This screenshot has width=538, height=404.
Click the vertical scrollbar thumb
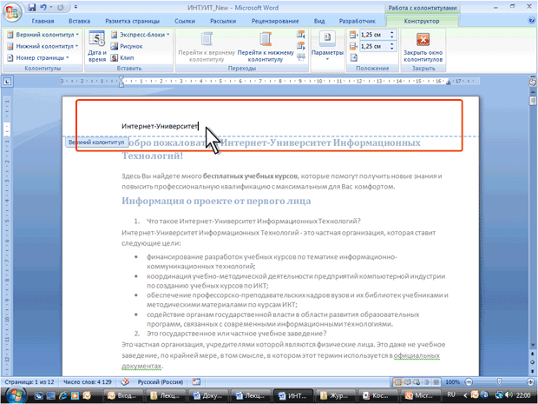click(x=533, y=101)
